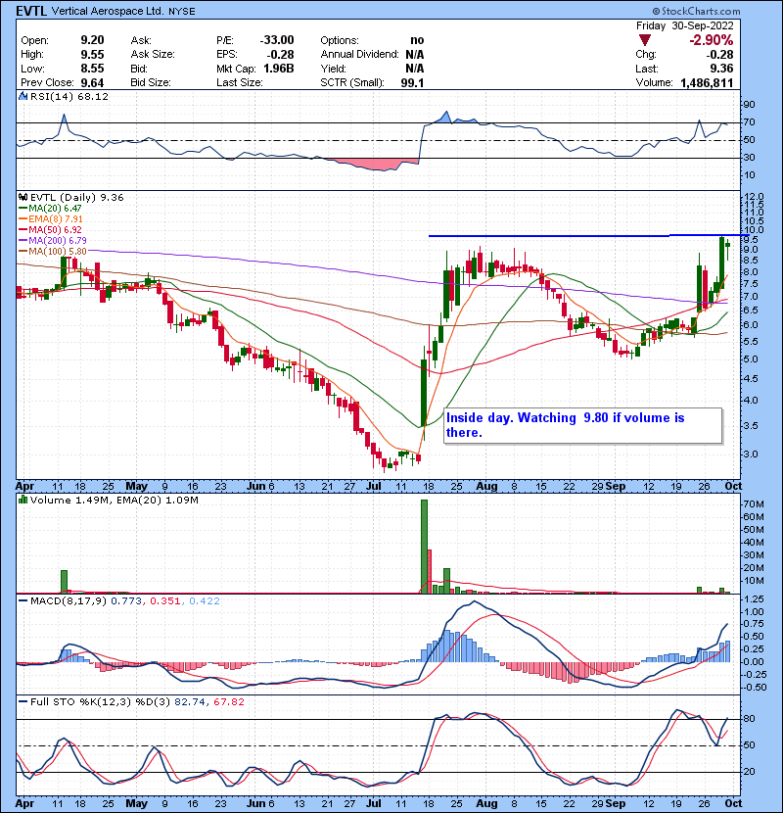Click the 70M volume axis label

tap(754, 504)
